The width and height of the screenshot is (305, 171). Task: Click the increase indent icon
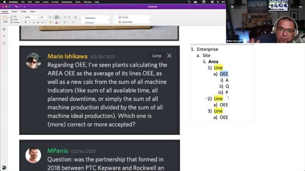[69, 17]
